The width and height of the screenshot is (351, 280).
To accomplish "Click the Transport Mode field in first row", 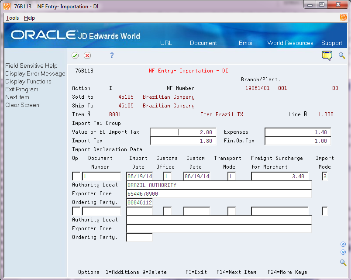I will (x=231, y=176).
